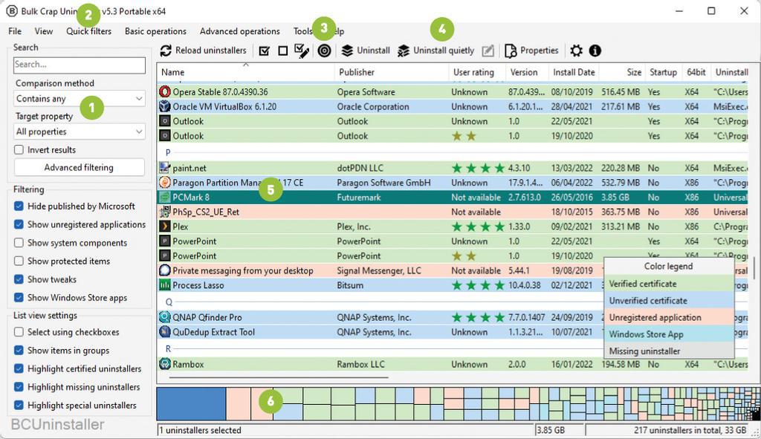761x439 pixels.
Task: Click the deselect-all empty box toolbar icon
Action: [x=282, y=51]
